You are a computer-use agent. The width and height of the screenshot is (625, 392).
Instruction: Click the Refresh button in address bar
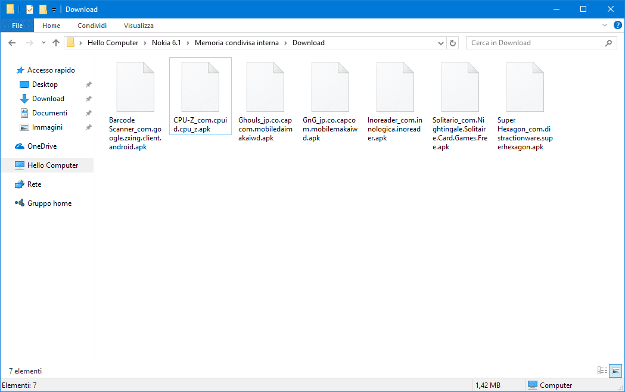click(453, 43)
